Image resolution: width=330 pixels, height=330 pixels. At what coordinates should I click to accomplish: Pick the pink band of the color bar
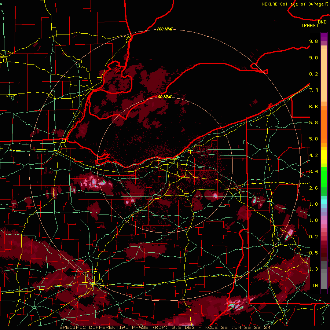click(x=324, y=222)
